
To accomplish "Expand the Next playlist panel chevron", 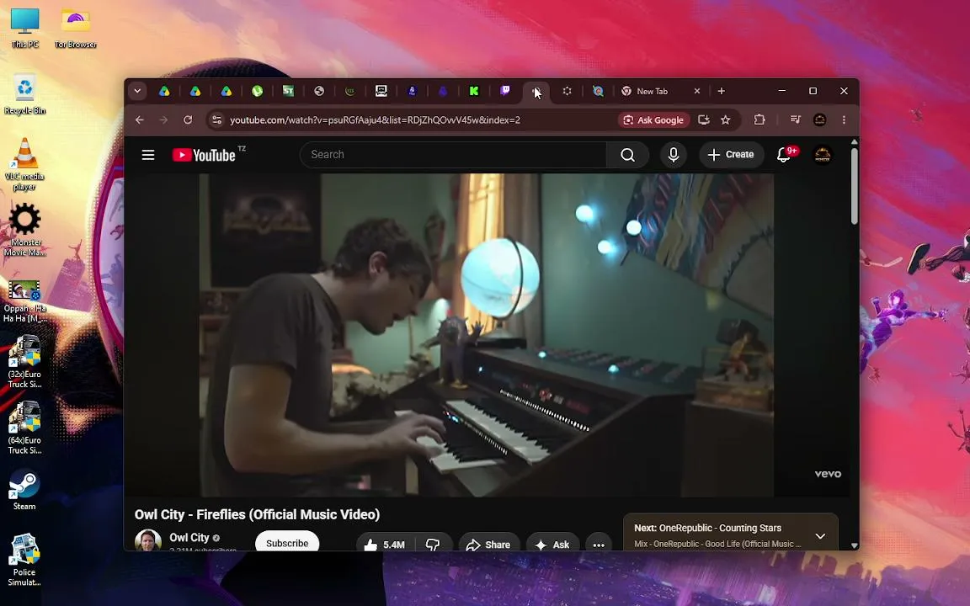I will pos(820,536).
